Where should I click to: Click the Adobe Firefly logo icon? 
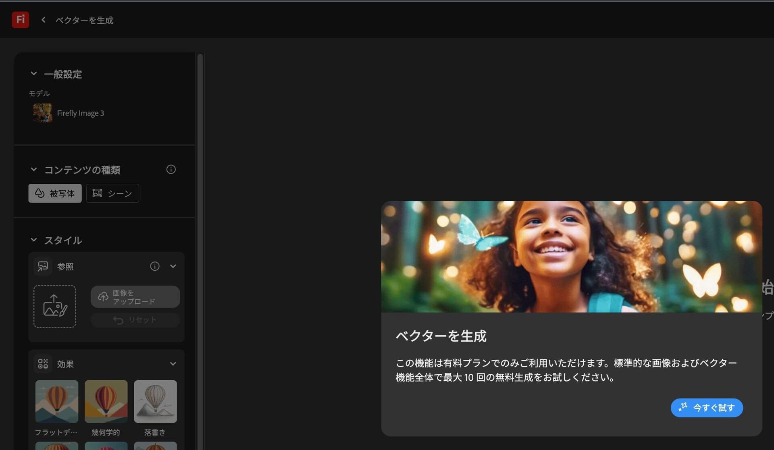click(x=20, y=20)
